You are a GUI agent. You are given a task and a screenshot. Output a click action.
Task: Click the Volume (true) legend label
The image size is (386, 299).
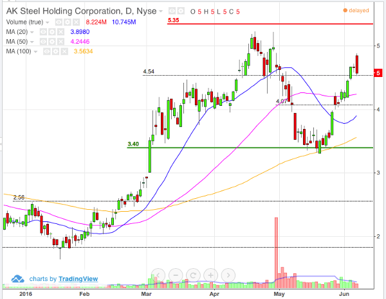[x=24, y=22]
